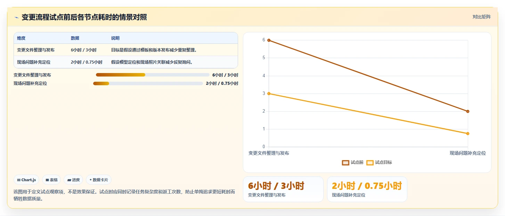Screen dimensions: 505x216
Task: Click 试点目标 data point at value 3
Action: (x=269, y=94)
